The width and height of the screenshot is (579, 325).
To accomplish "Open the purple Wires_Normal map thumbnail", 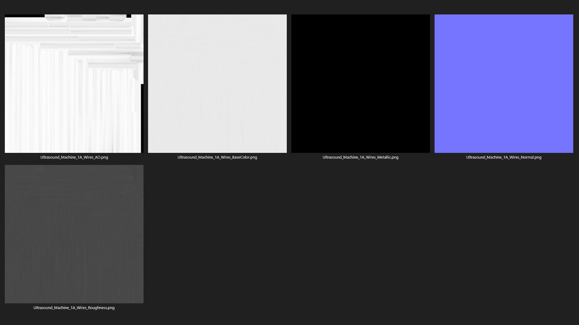I will pyautogui.click(x=504, y=83).
